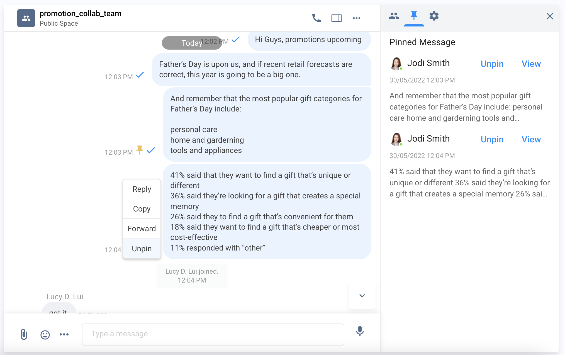Click the Public Space subtitle
Screen dimensions: 565x355
[x=59, y=23]
